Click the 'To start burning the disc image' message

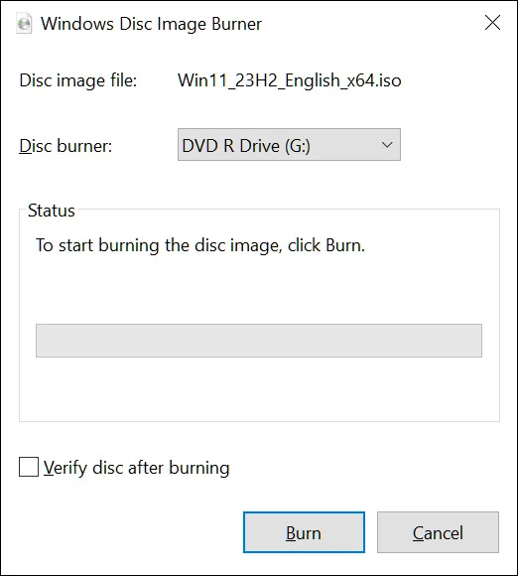[x=200, y=245]
